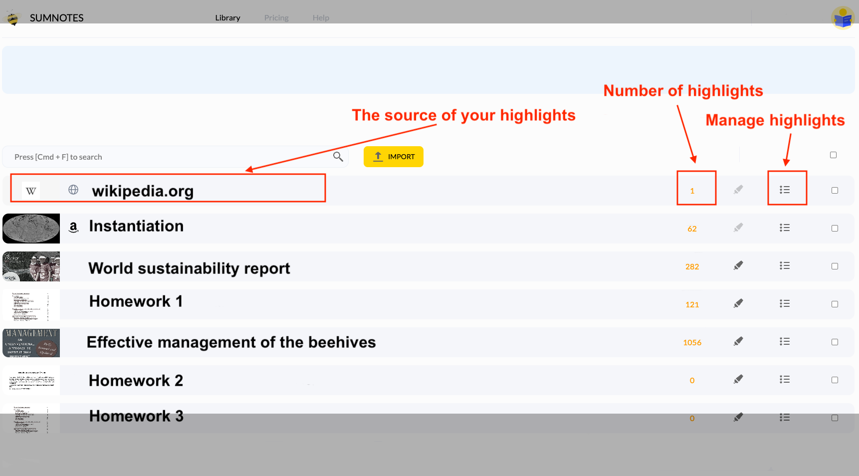Check the wikipedia.org row checkbox
Viewport: 859px width, 476px height.
coord(835,191)
